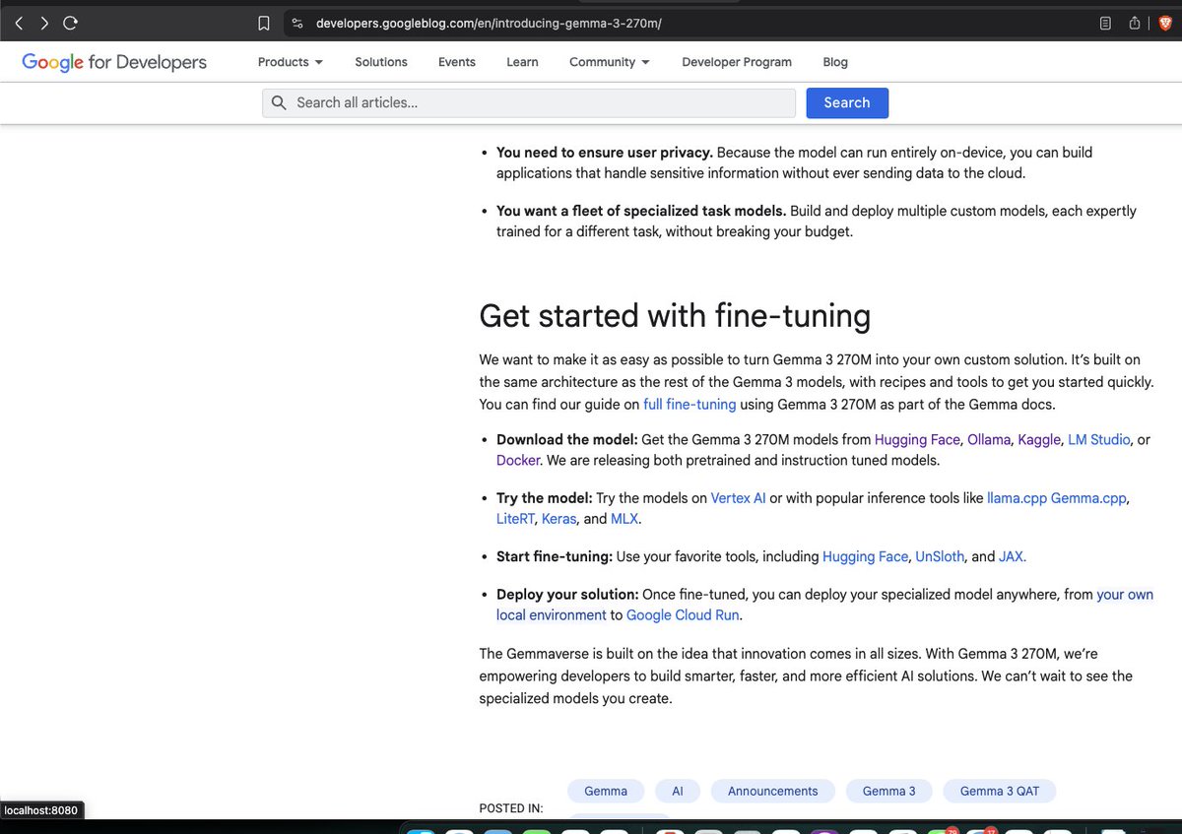Open the Kaggle link
Viewport: 1182px width, 834px height.
click(1039, 440)
